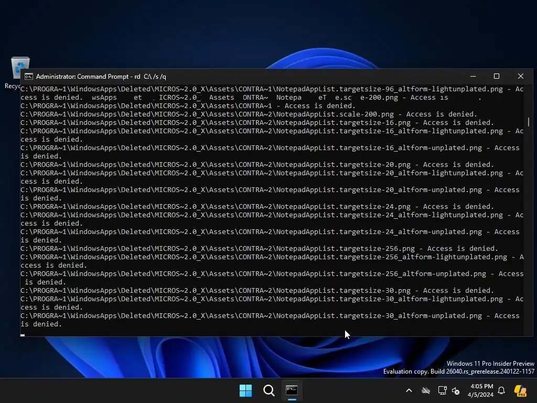The width and height of the screenshot is (537, 403).
Task: Open Command Prompt title bar system icon
Action: [29, 77]
